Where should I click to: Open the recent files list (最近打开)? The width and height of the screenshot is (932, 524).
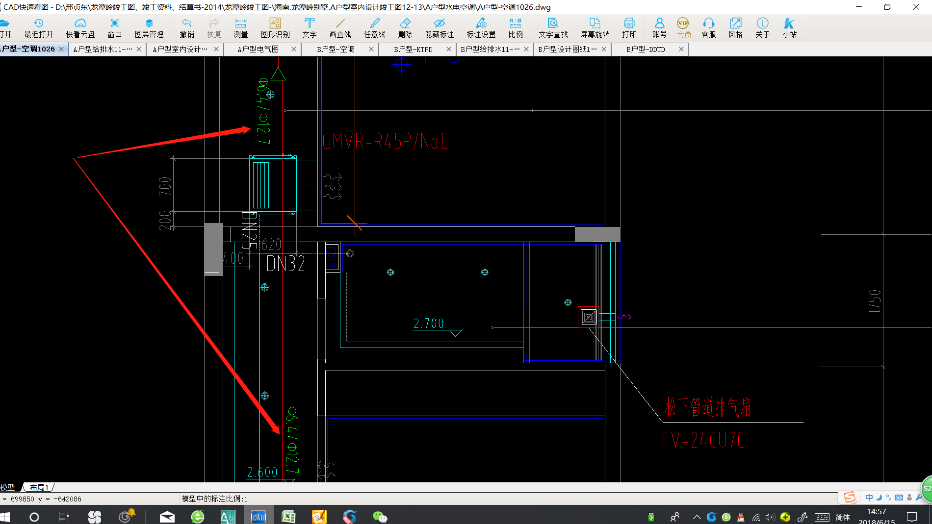click(39, 28)
